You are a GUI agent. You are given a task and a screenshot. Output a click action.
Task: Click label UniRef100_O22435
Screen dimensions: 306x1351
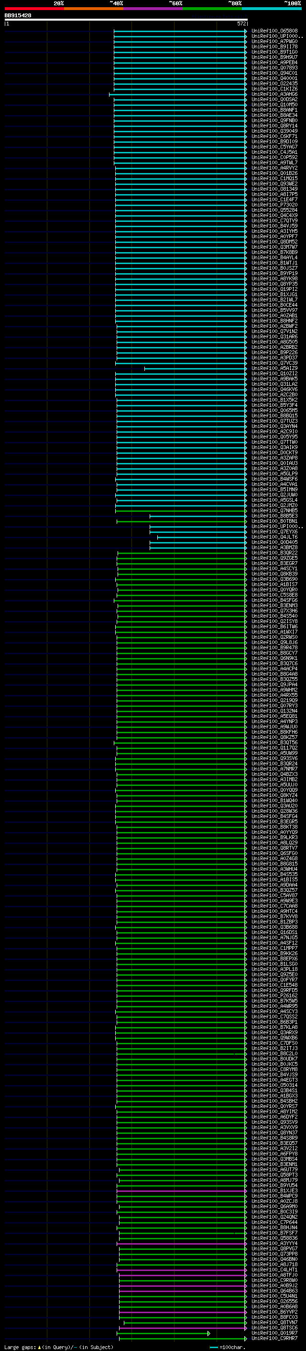(x=274, y=83)
